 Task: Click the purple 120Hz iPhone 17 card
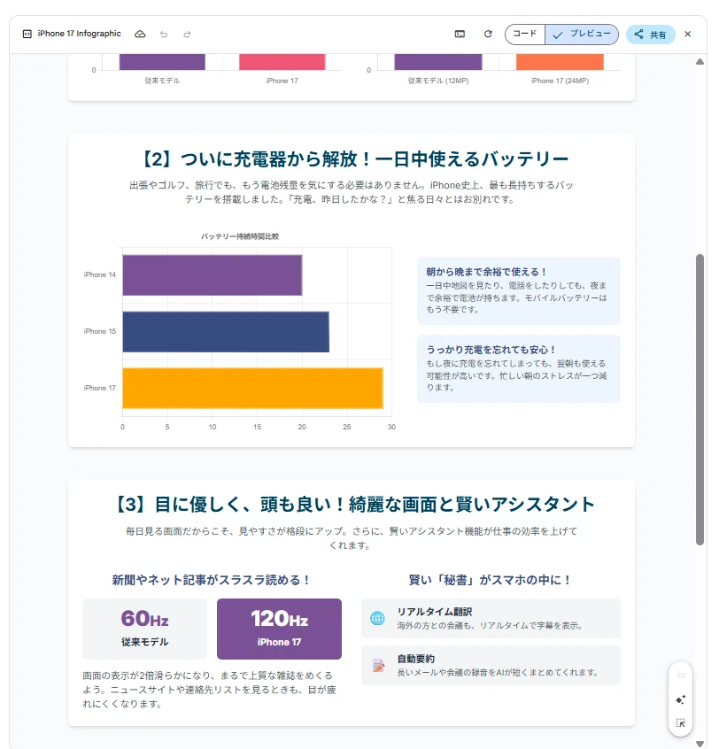[279, 629]
